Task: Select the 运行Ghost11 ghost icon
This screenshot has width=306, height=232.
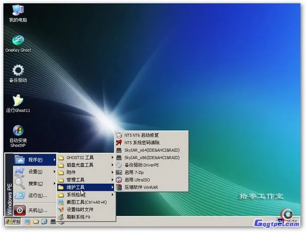Action: 18,103
